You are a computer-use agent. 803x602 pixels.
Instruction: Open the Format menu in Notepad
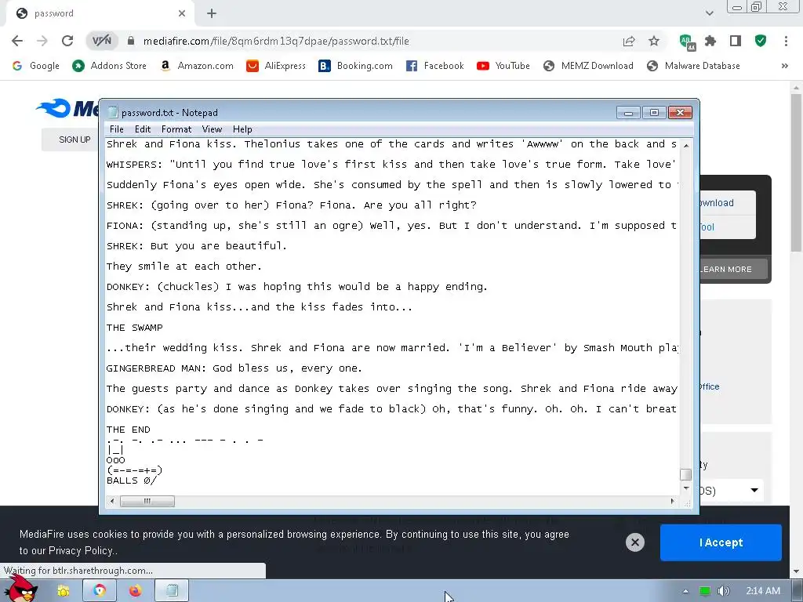(176, 129)
